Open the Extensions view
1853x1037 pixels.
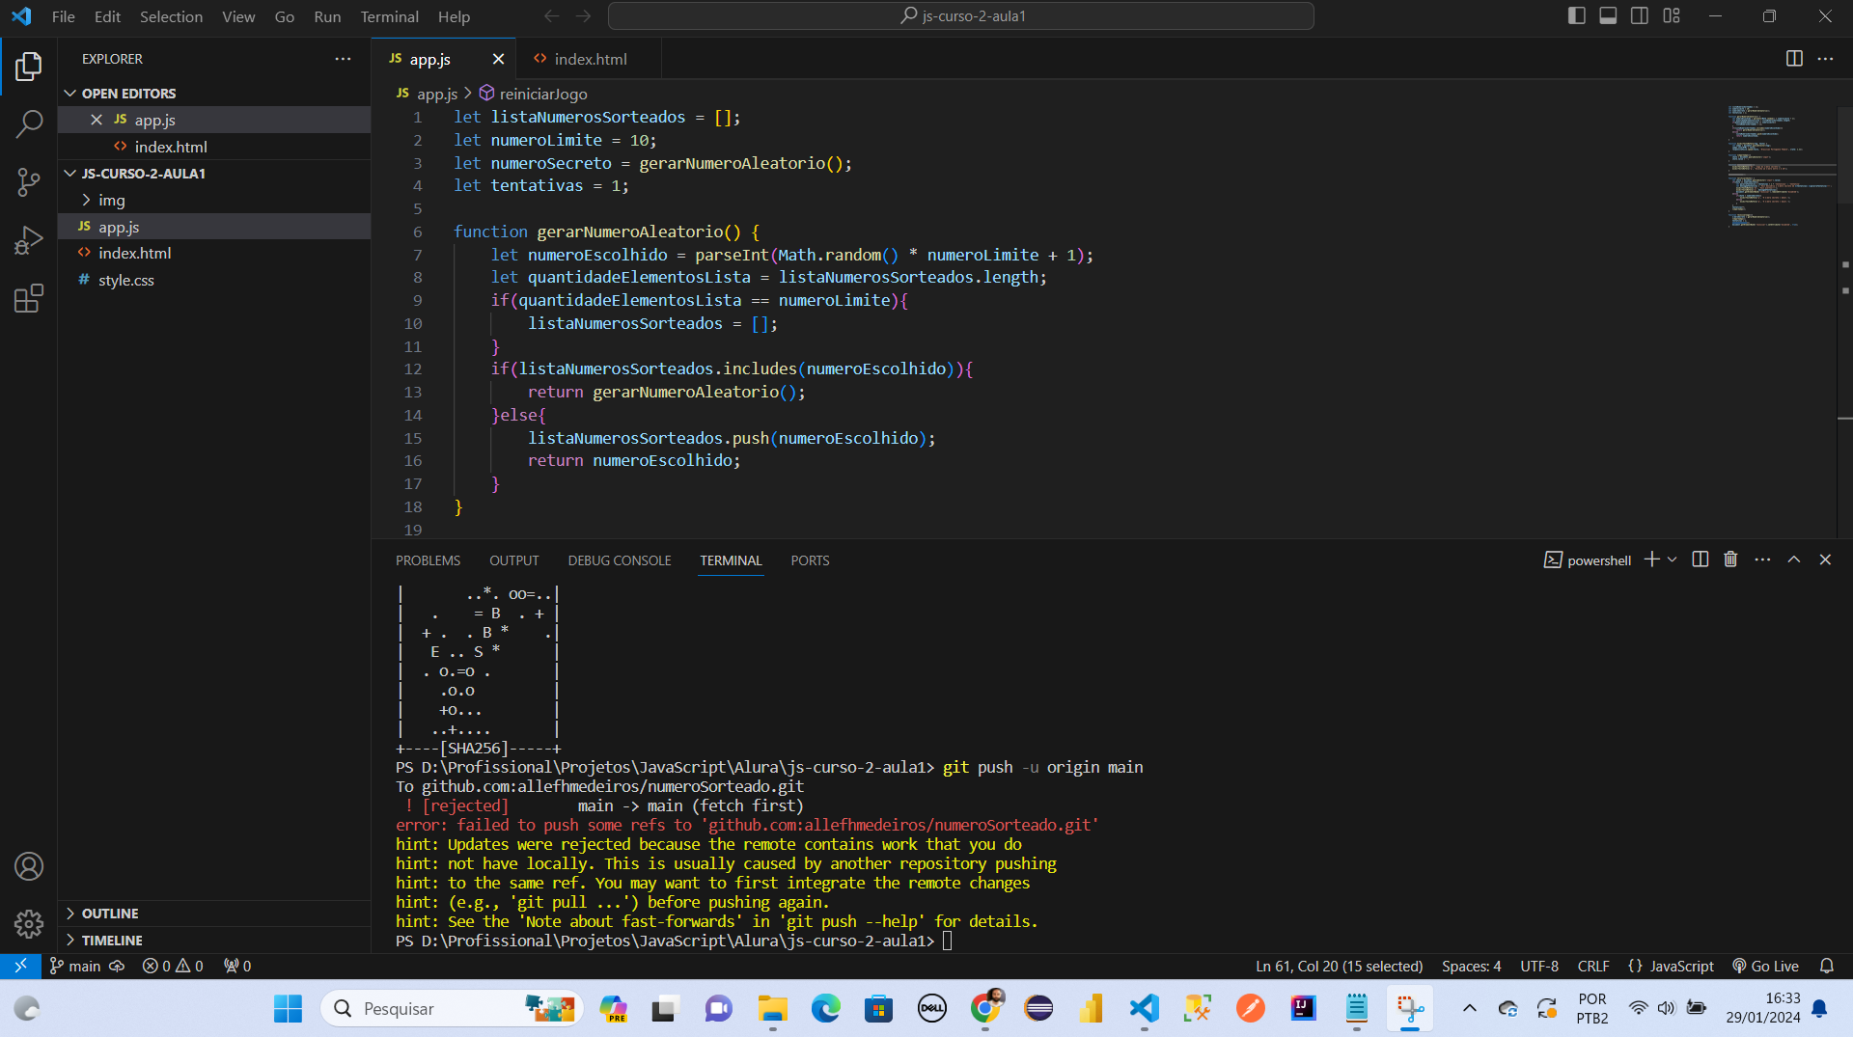tap(29, 298)
